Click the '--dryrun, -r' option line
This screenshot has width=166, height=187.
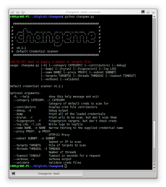pyautogui.click(x=23, y=117)
